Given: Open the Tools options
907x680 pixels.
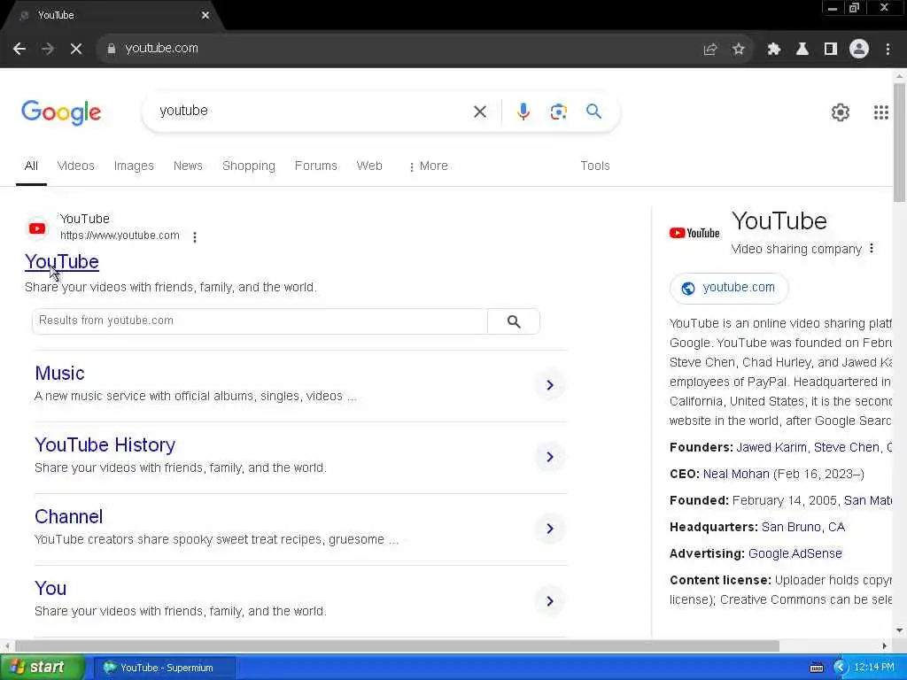Looking at the screenshot, I should pos(595,166).
